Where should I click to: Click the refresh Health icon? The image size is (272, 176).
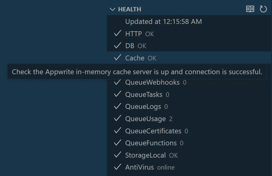click(263, 9)
